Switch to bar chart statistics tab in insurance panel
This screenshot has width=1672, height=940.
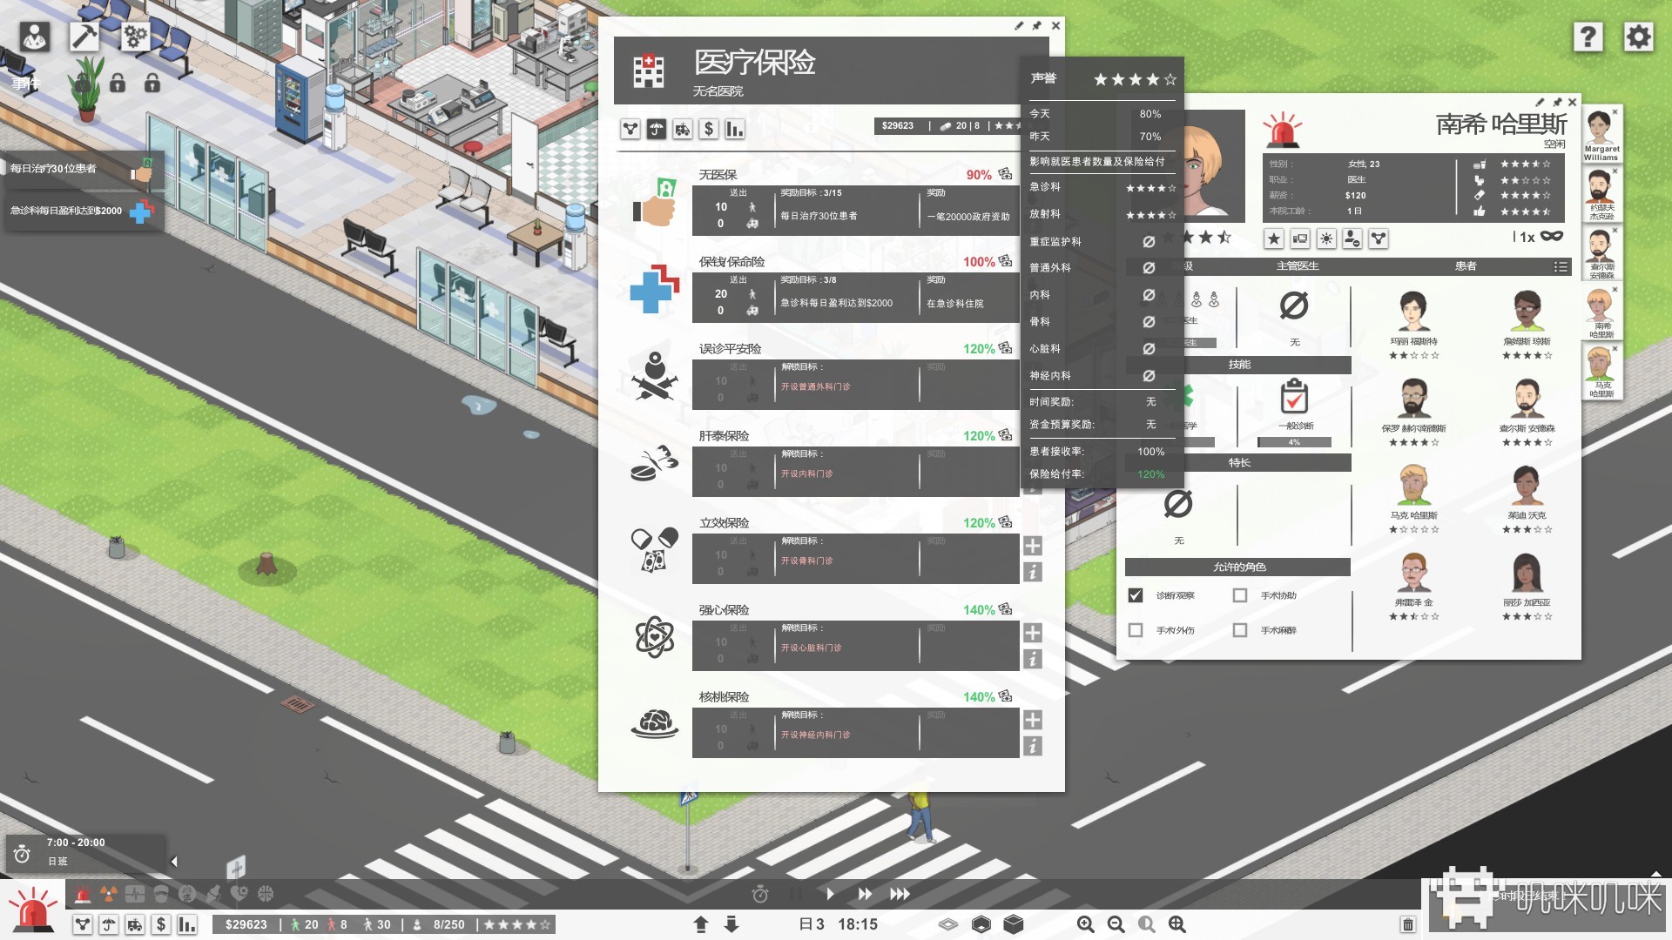(735, 130)
